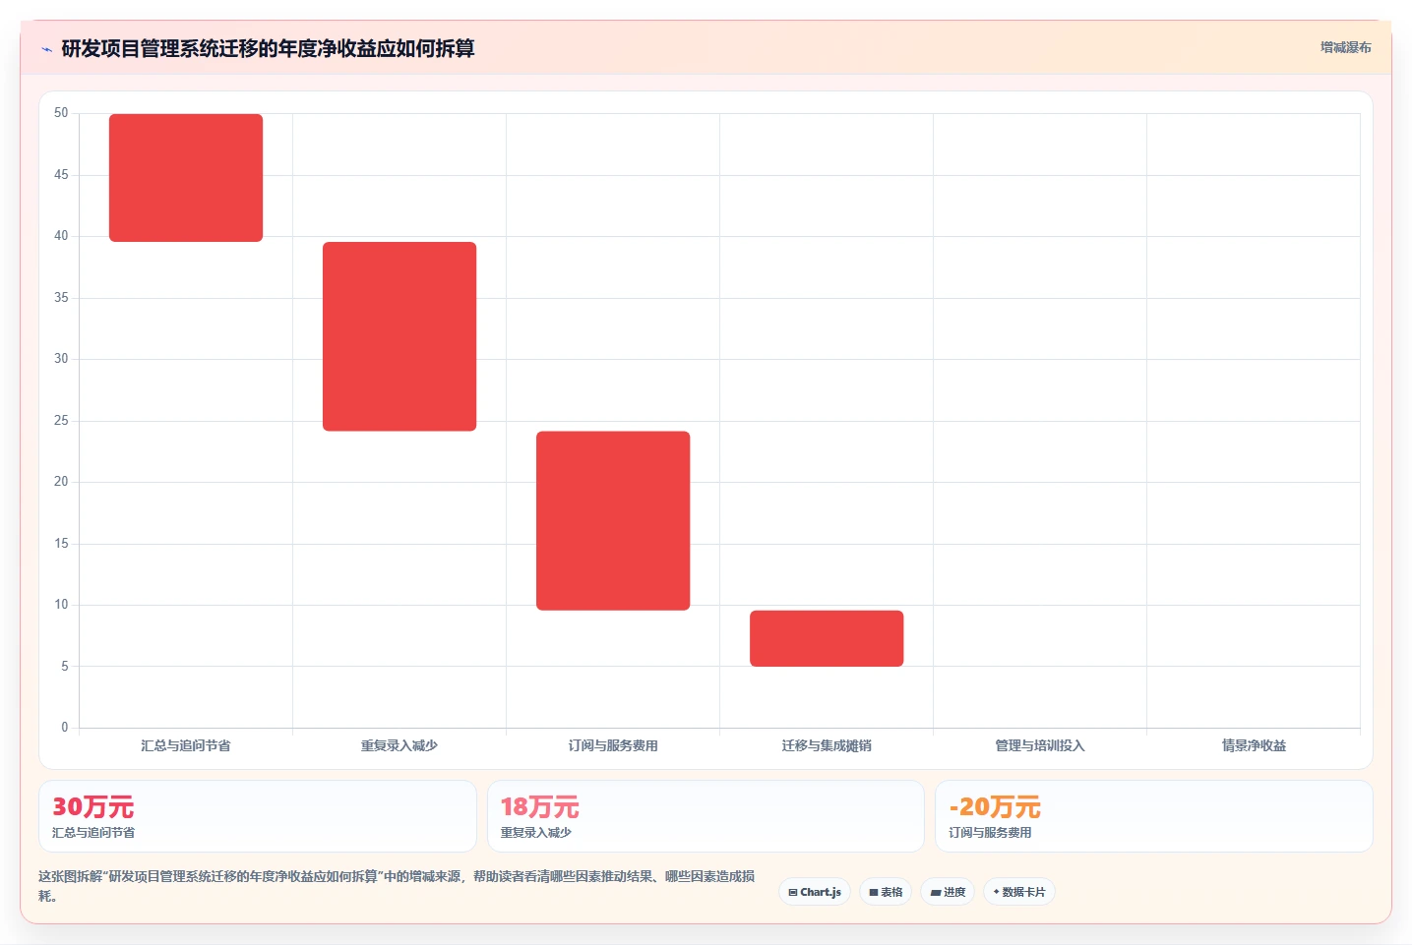Click the chart title 研发项目管理系统迁移的年度净收益应如何拆算
Screen dimensions: 1412x945
pos(268,49)
